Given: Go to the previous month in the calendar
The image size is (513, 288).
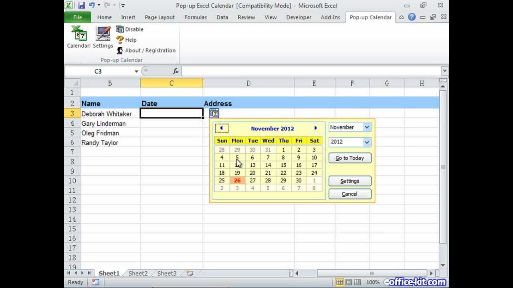Looking at the screenshot, I should pyautogui.click(x=222, y=128).
